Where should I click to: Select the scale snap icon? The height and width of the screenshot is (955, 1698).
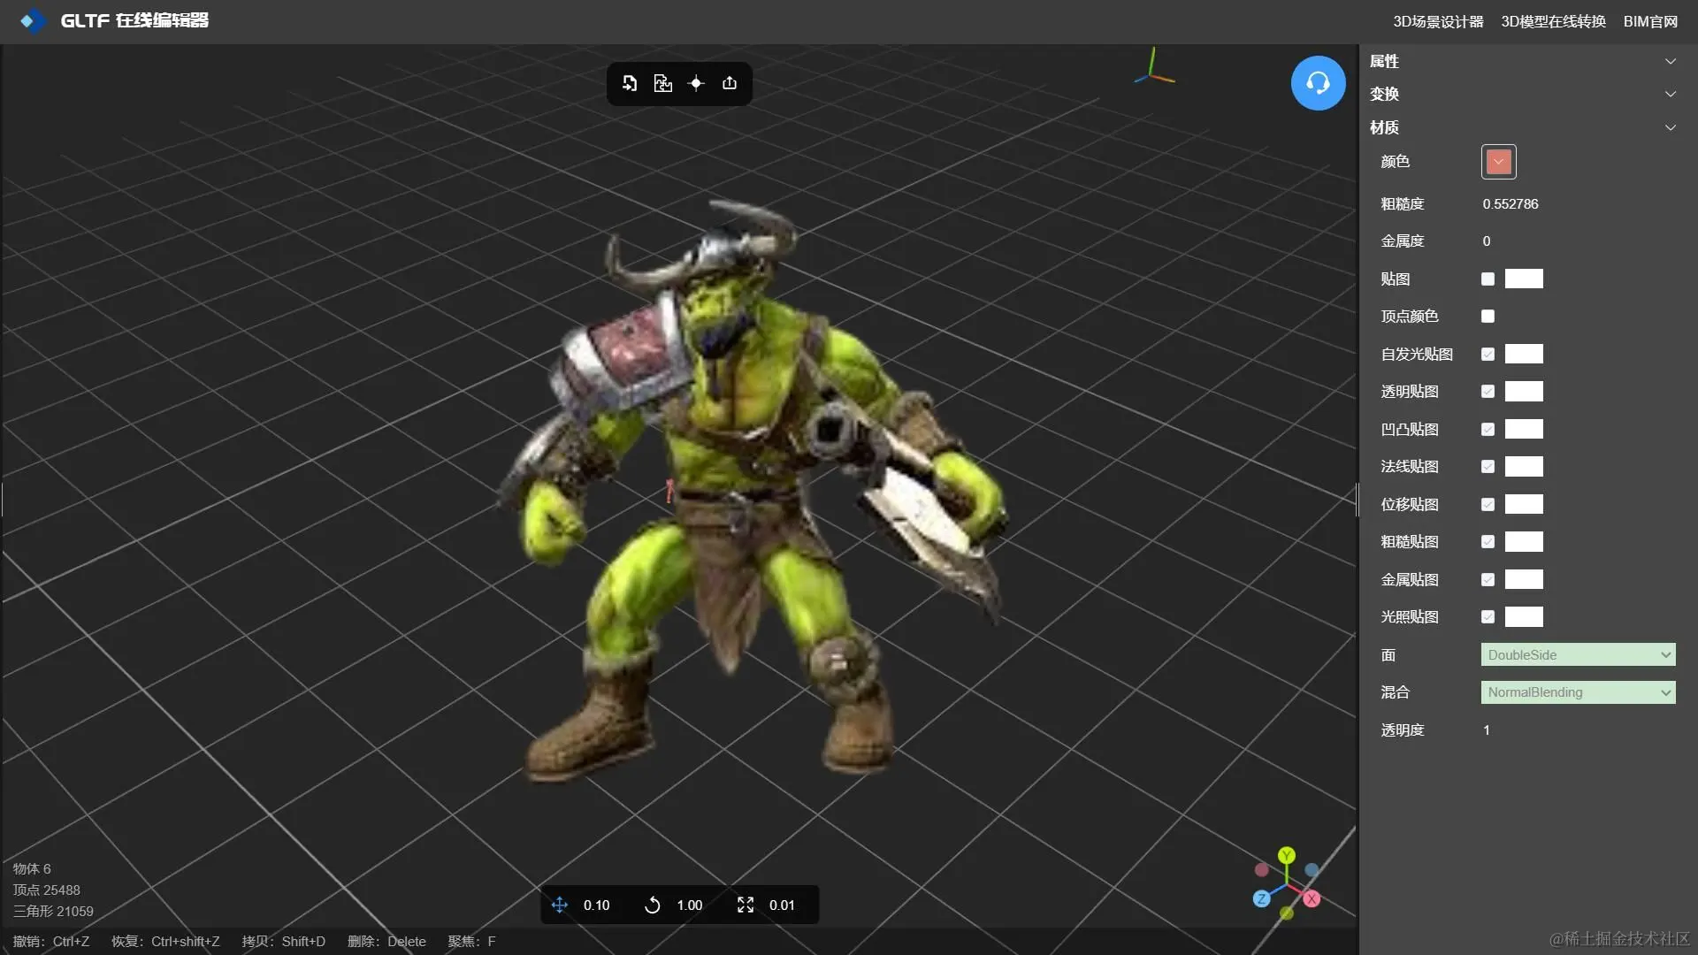click(x=746, y=905)
